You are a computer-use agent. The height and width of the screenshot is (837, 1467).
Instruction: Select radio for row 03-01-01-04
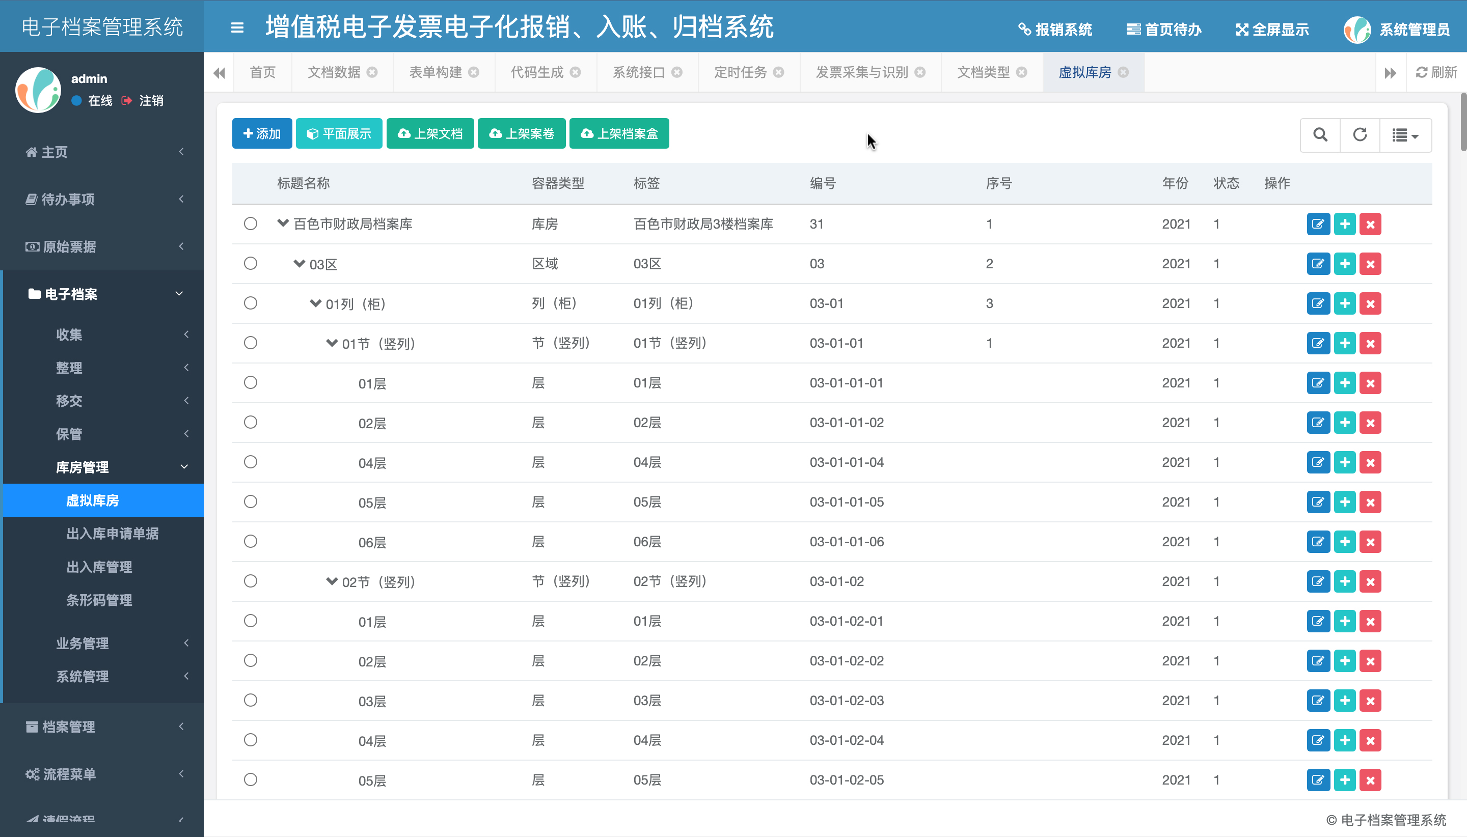(x=250, y=462)
